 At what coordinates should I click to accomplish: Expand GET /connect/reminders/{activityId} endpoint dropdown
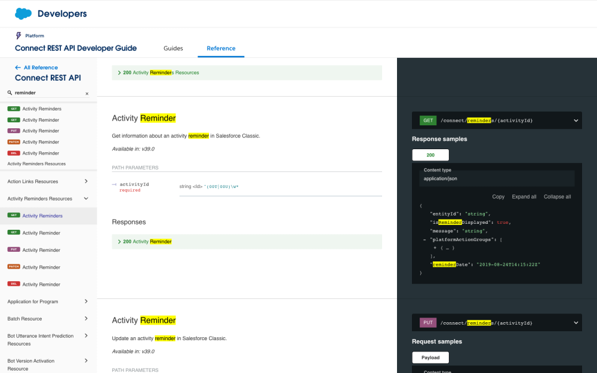(576, 121)
